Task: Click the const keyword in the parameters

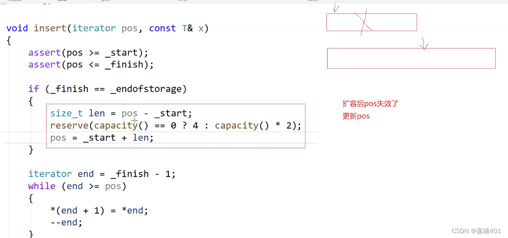Action: click(162, 28)
